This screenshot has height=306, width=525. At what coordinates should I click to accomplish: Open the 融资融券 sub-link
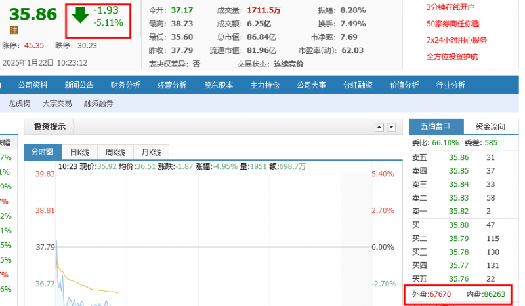pyautogui.click(x=98, y=104)
